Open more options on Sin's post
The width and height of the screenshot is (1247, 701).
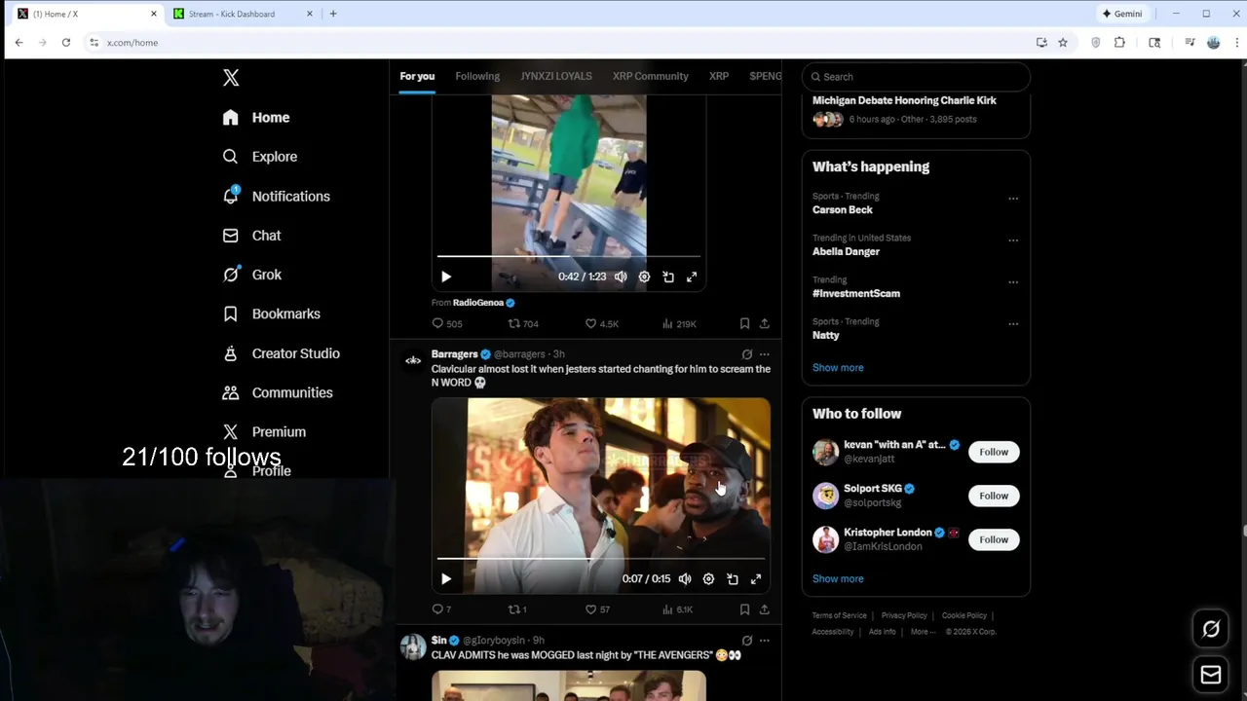click(x=765, y=641)
